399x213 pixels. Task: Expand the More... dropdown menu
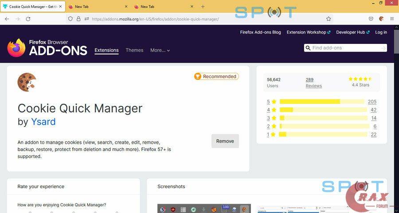tap(160, 50)
